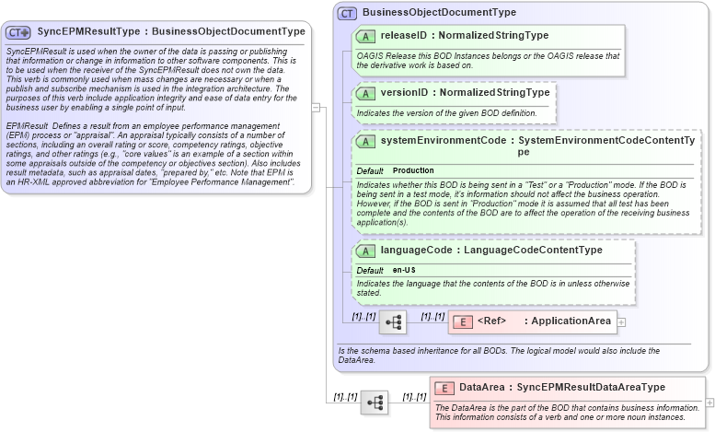Click the systemEnvironmentCode description paragraph

pyautogui.click(x=523, y=204)
